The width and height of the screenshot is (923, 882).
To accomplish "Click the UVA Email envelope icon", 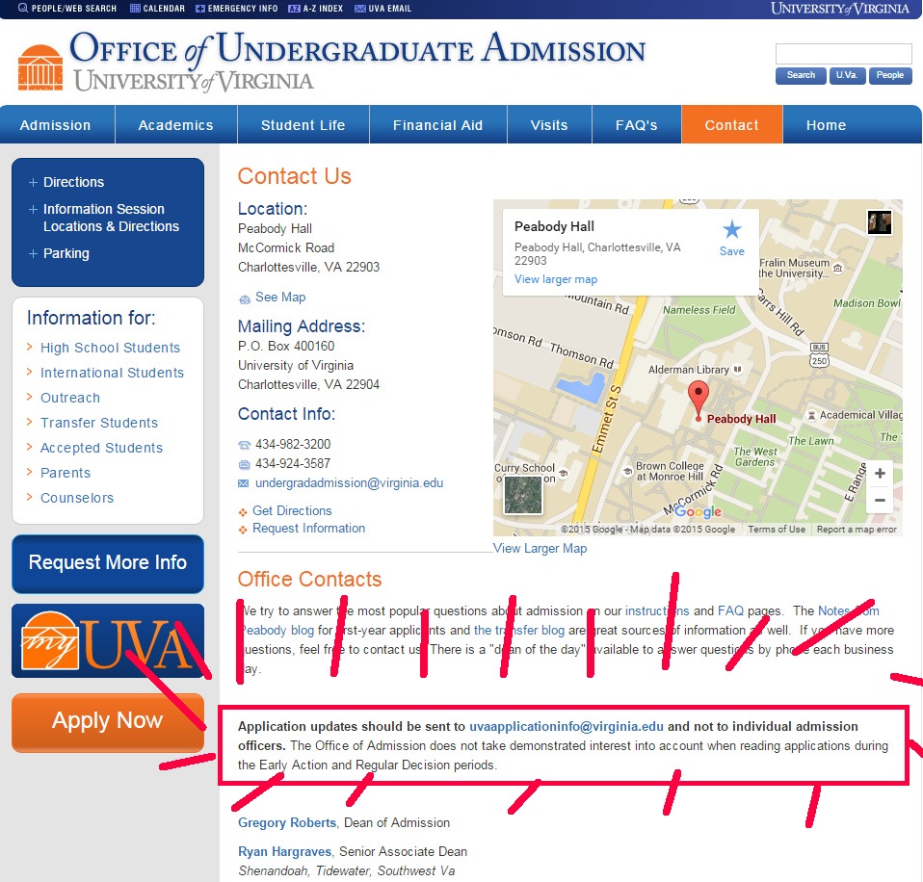I will 359,9.
